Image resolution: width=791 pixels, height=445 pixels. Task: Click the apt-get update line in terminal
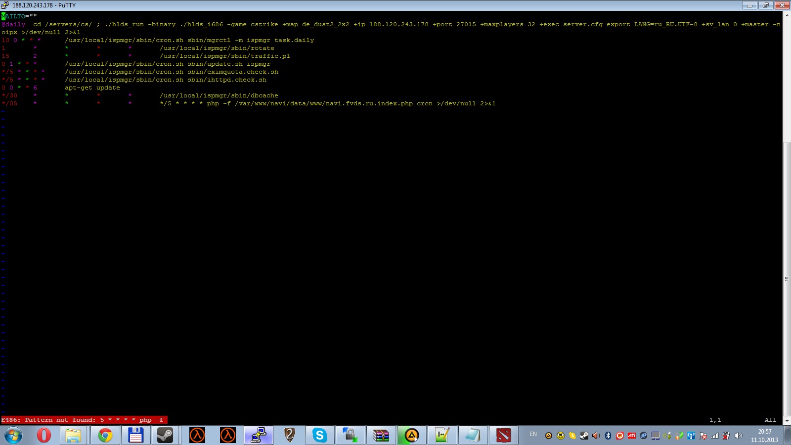92,88
